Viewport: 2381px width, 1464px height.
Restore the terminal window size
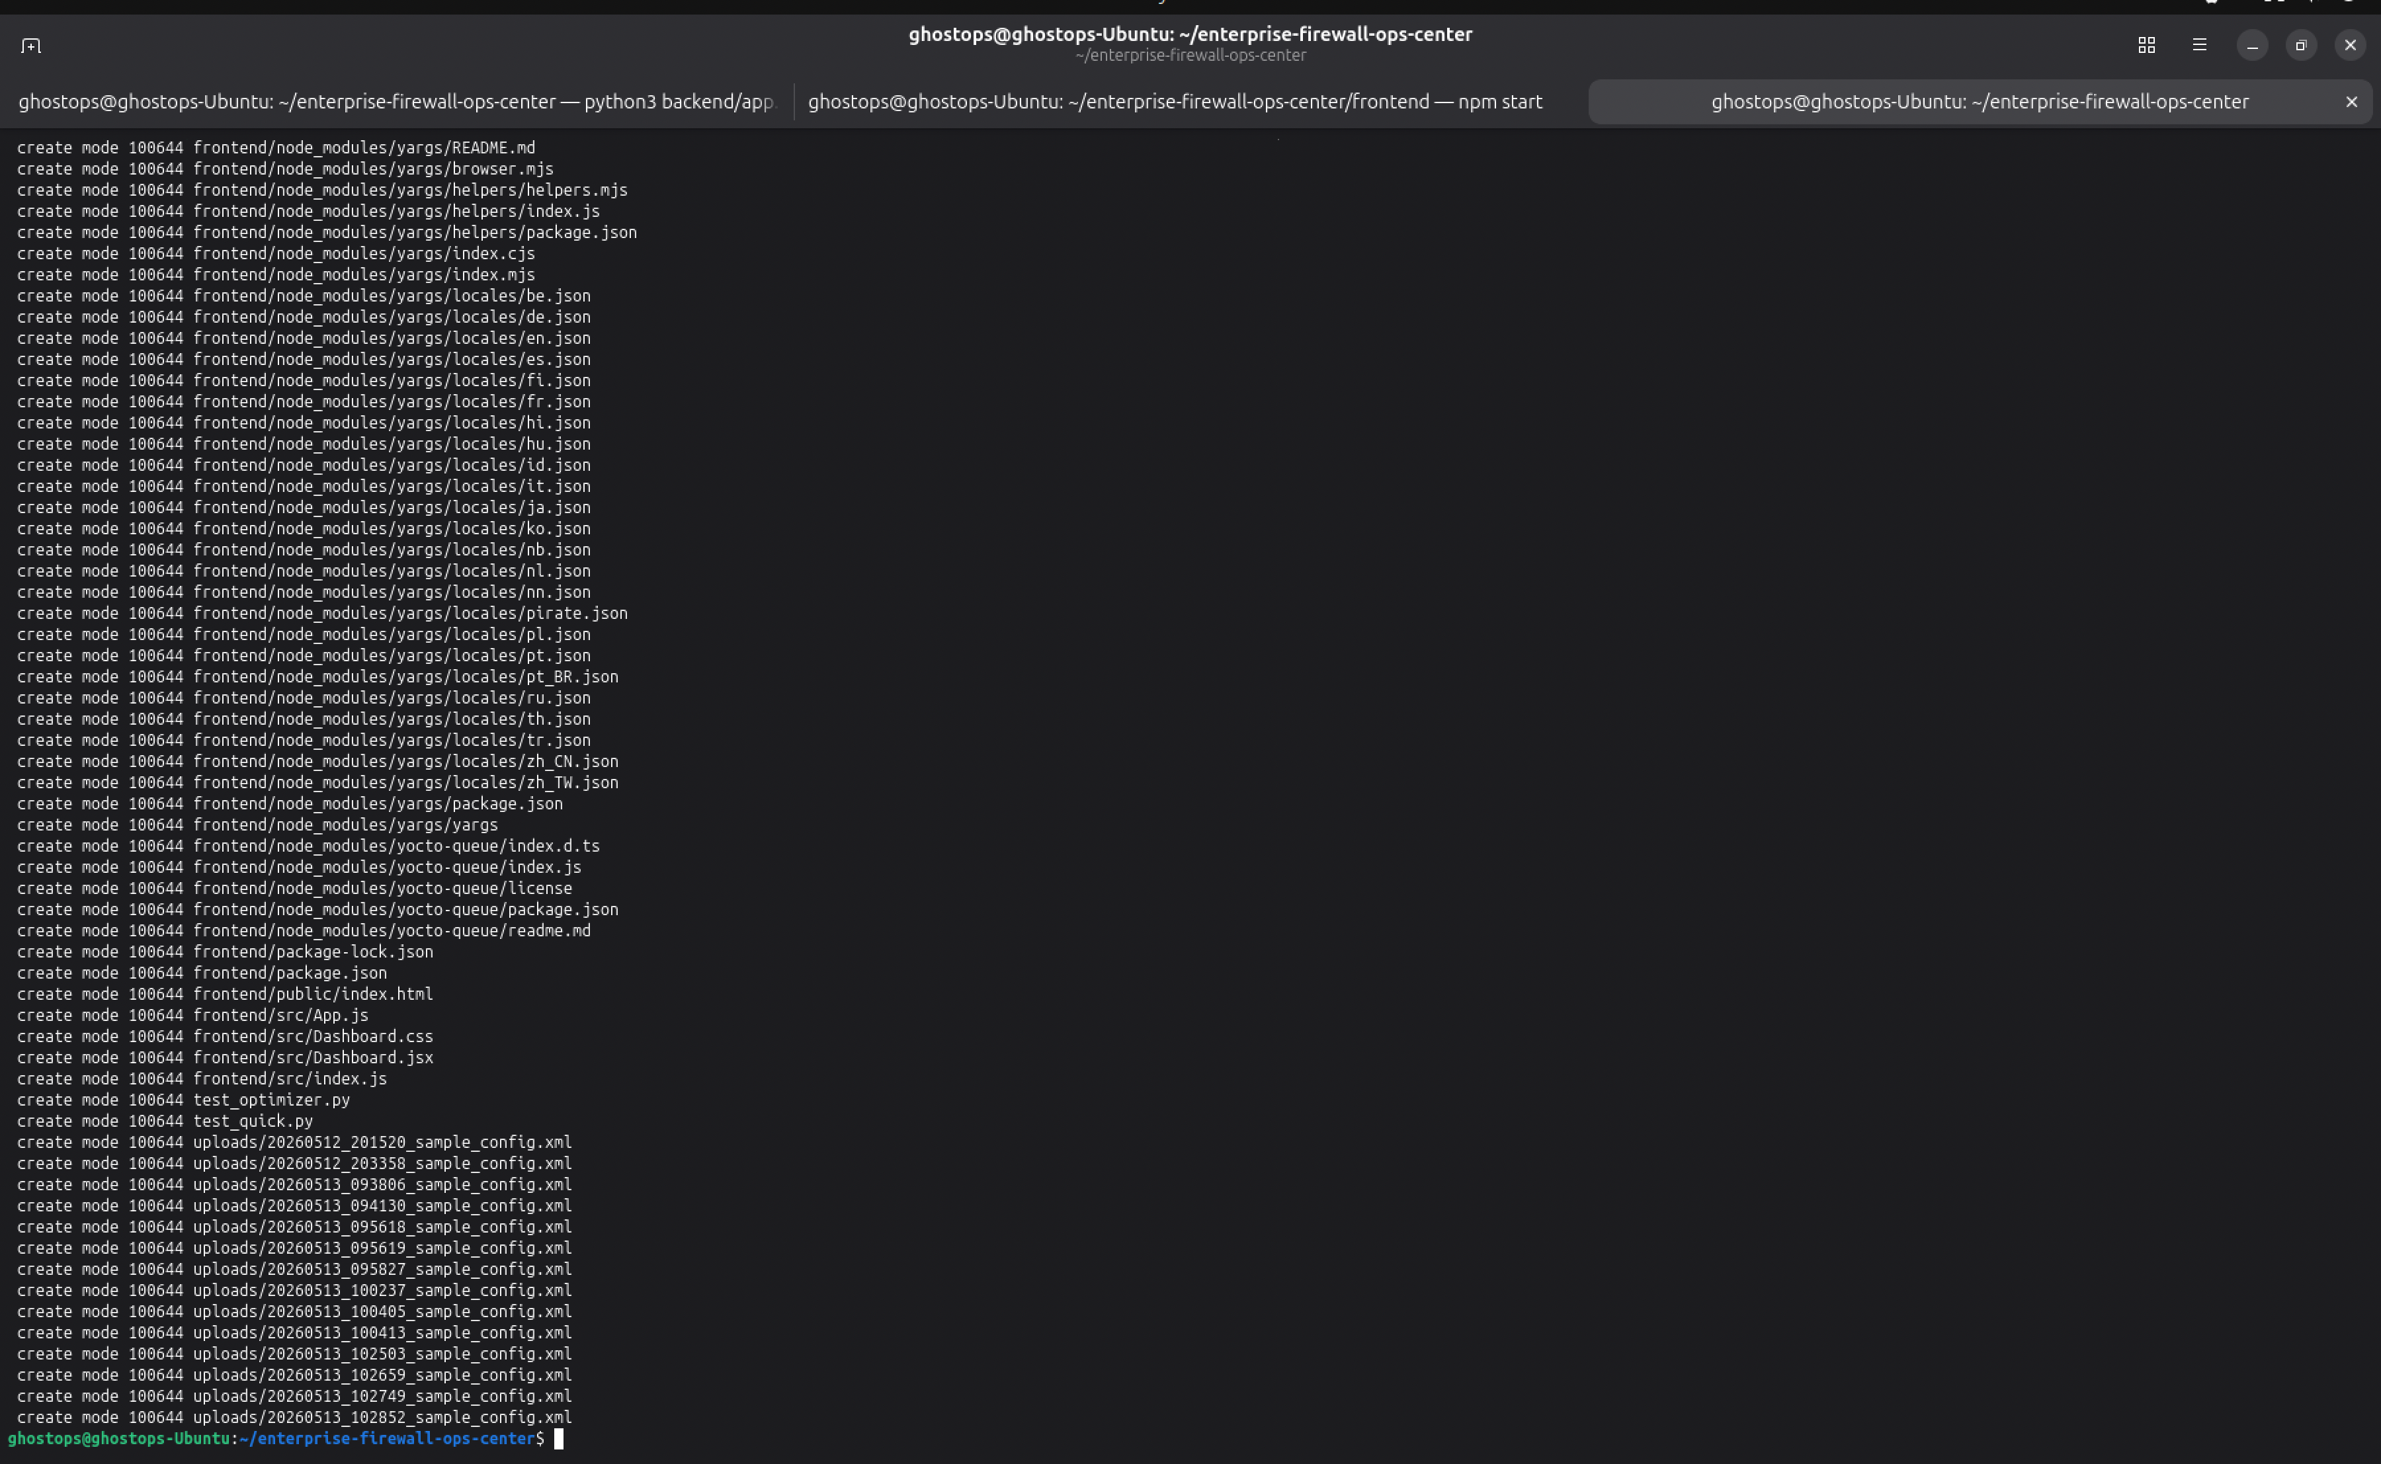pyautogui.click(x=2300, y=46)
